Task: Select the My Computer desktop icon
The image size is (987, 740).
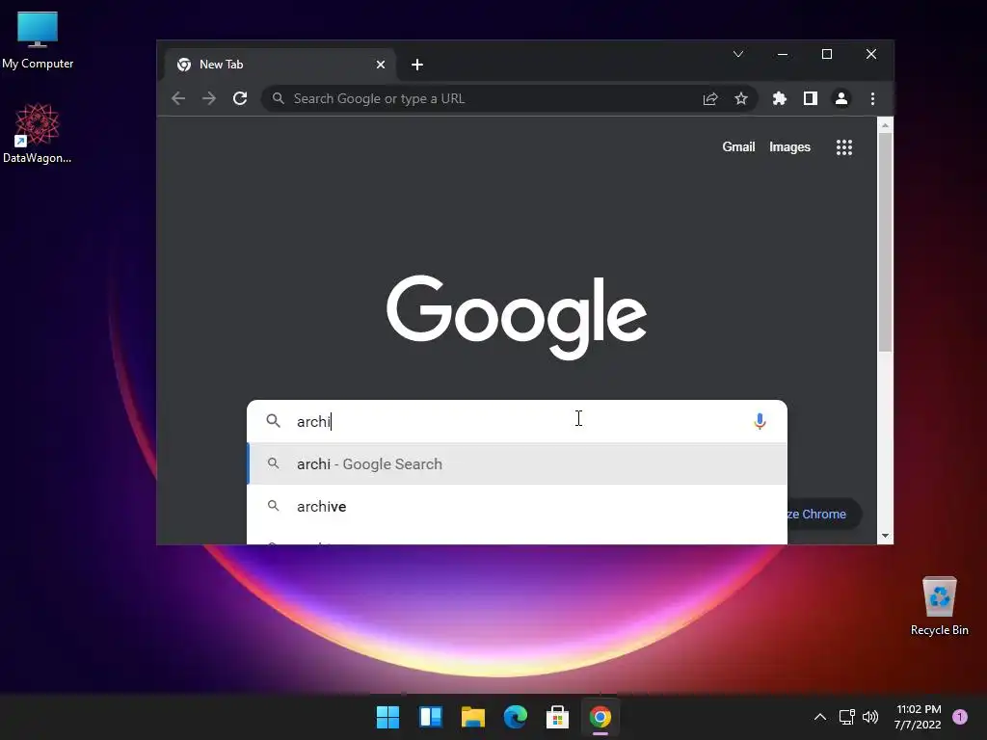Action: (x=38, y=40)
